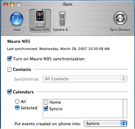The image size is (135, 129).
Task: Click the blue arrows of Syncro popup
Action: click(x=124, y=124)
